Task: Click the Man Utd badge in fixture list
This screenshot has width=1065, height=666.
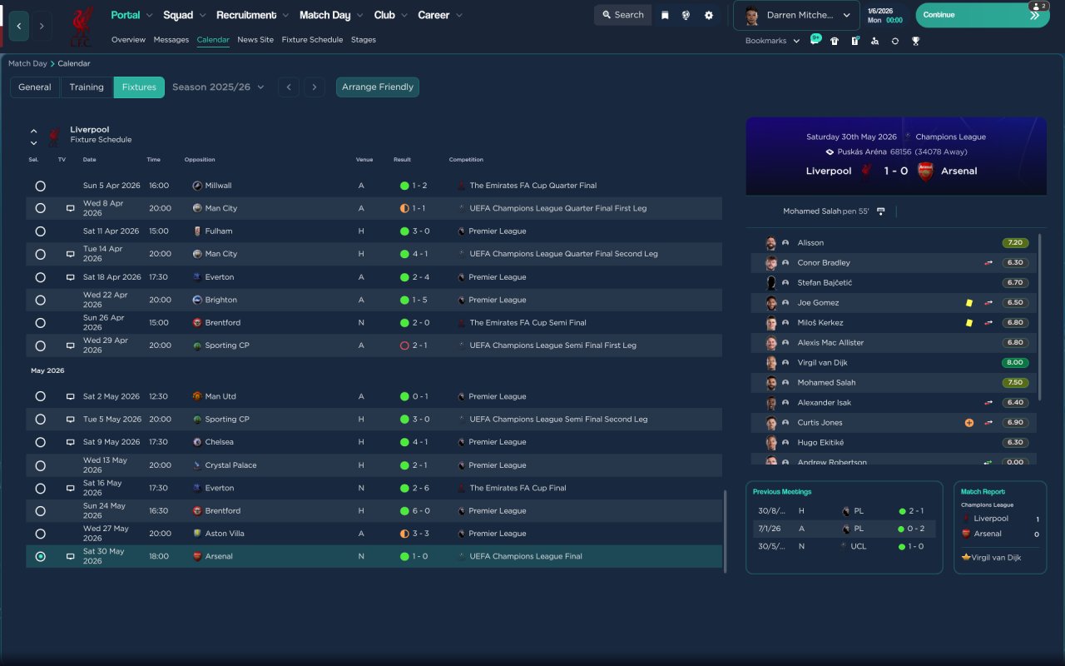Action: tap(197, 396)
